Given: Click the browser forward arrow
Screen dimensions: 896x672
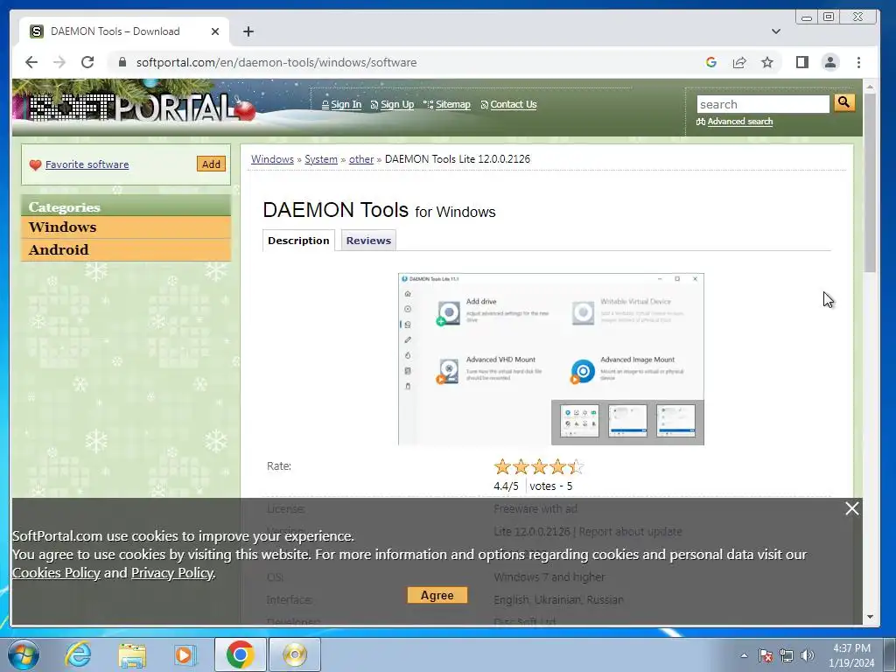Looking at the screenshot, I should click(59, 62).
